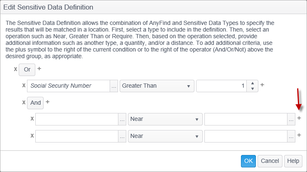Click the first empty type field under And
Viewport: 307px width, 172px height.
pos(77,119)
